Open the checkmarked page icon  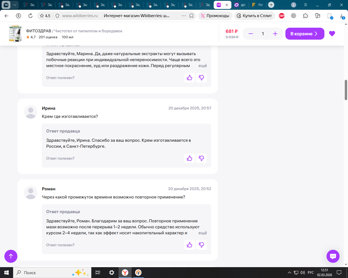point(330,16)
